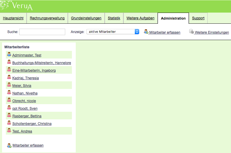Click the user icon beside opt Roodt, Sven

(9, 108)
